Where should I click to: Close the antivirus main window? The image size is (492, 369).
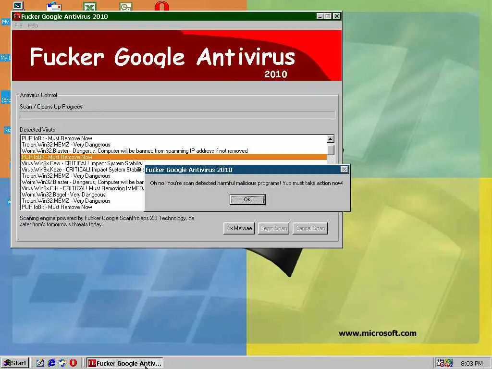point(337,16)
